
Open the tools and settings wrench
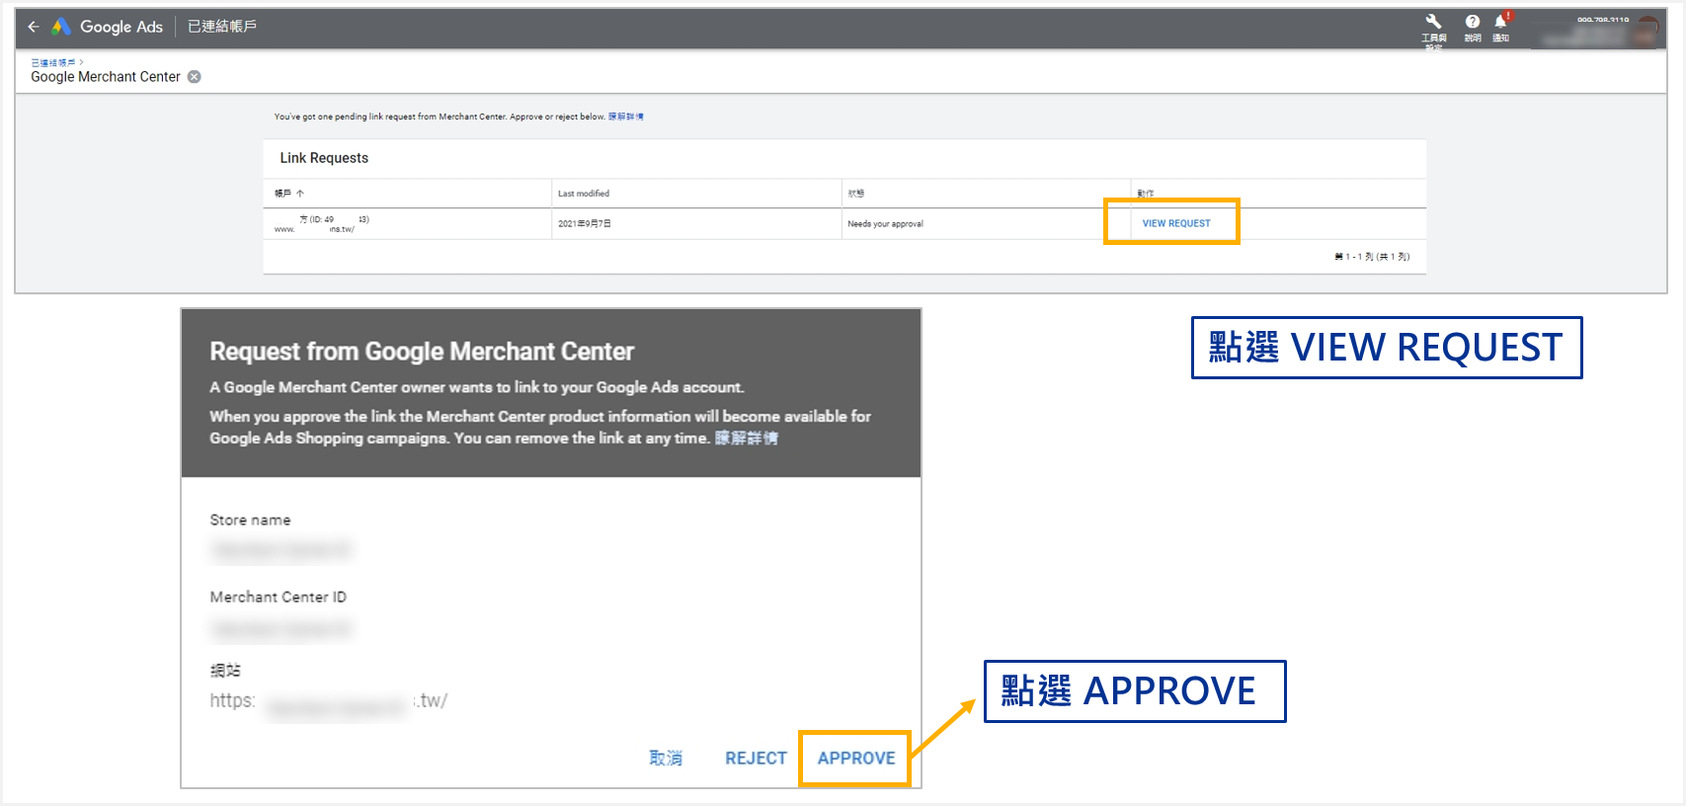click(x=1433, y=22)
